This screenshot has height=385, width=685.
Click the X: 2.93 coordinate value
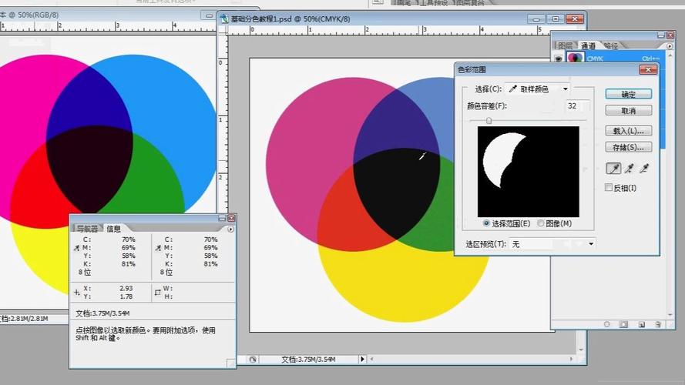(126, 288)
